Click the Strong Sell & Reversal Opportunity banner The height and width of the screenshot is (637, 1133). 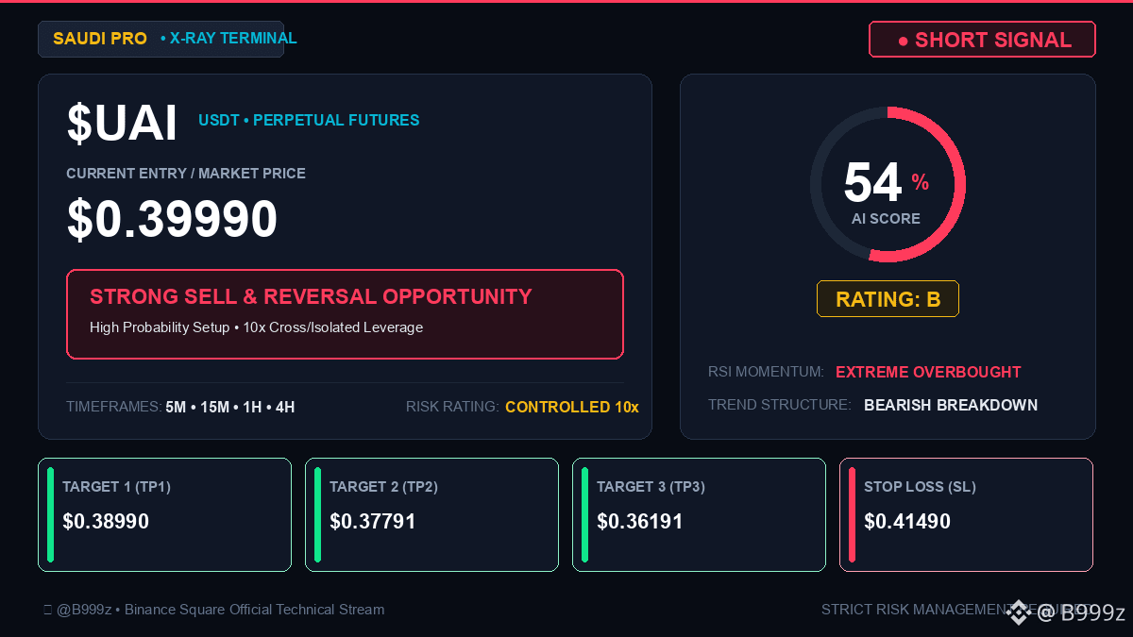tap(345, 314)
